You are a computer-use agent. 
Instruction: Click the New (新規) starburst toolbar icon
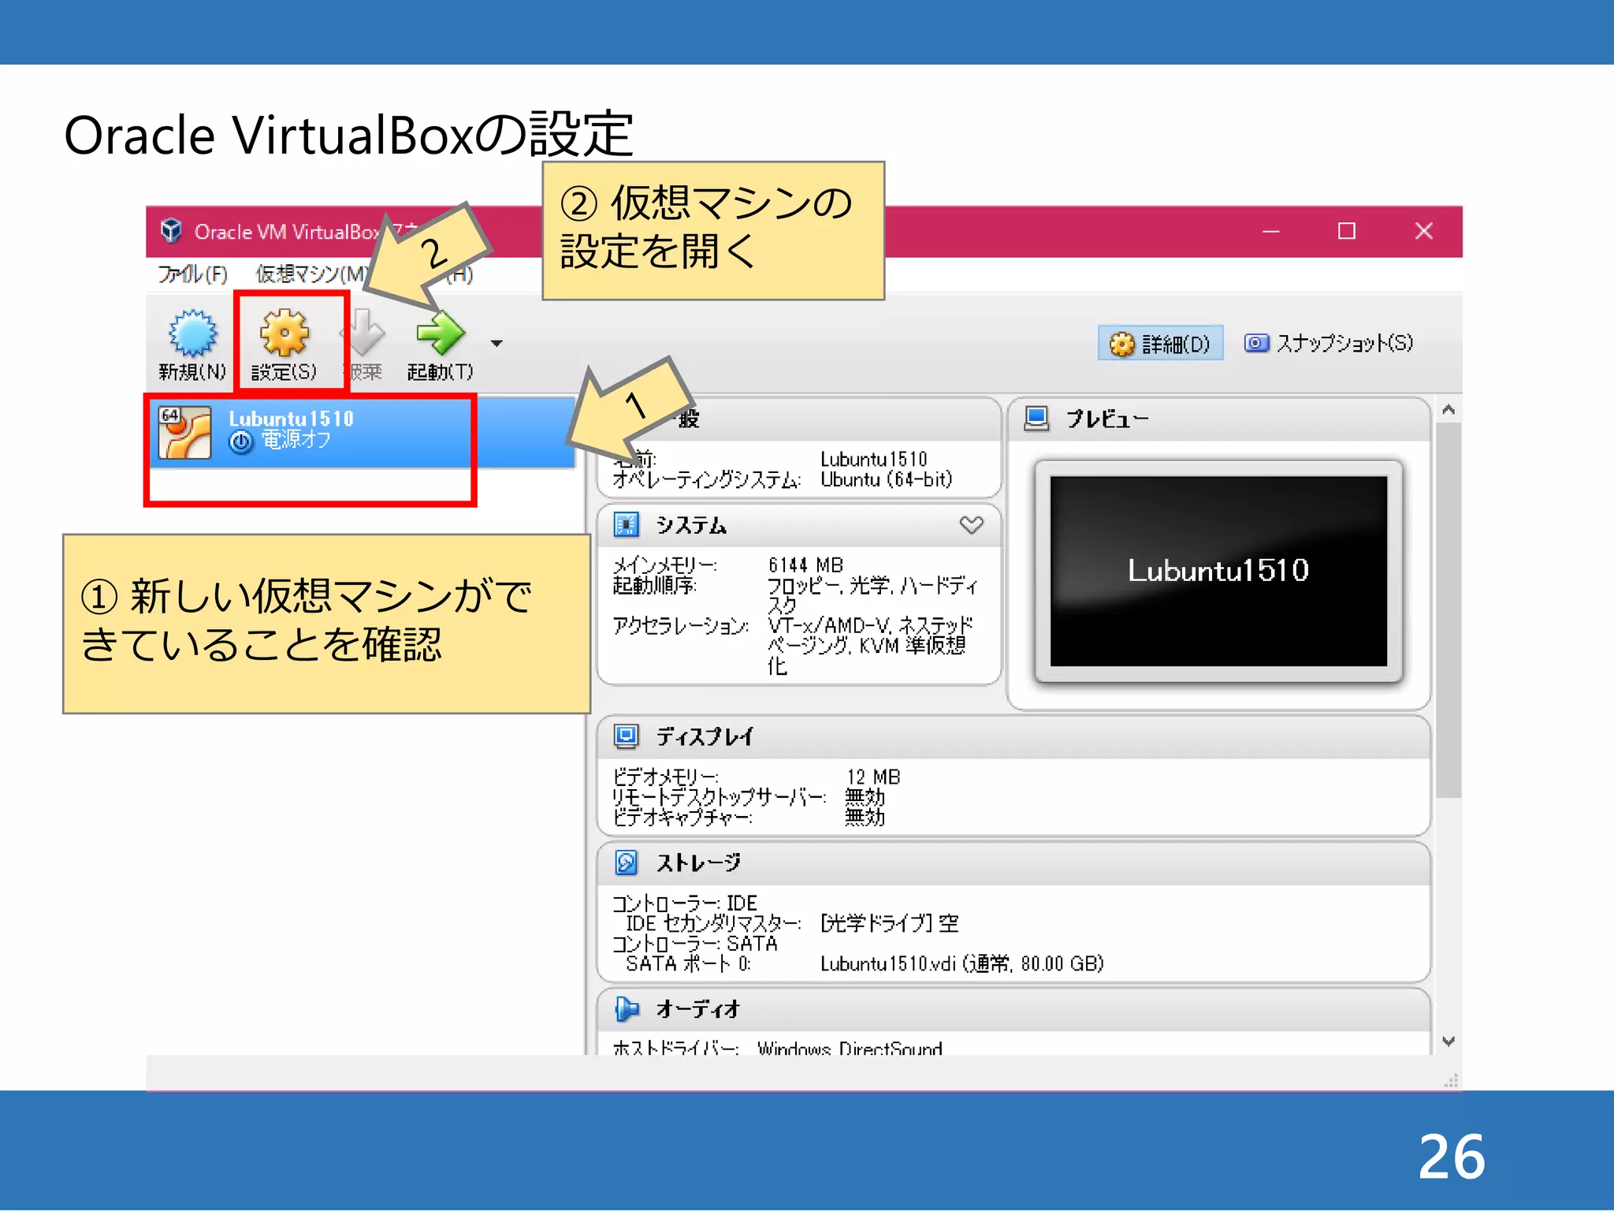pyautogui.click(x=192, y=333)
